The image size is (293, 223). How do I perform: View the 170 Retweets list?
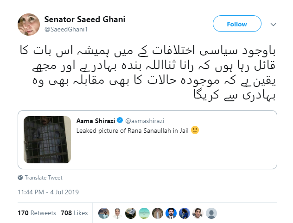coord(37,213)
